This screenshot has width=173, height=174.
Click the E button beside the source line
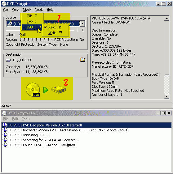point(83,30)
